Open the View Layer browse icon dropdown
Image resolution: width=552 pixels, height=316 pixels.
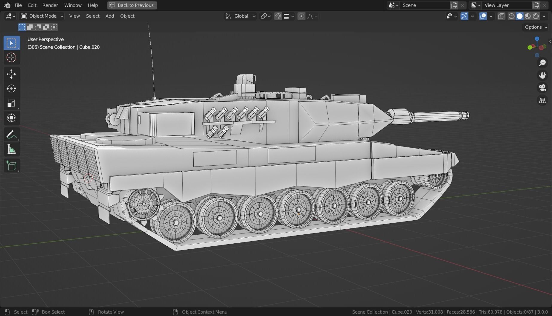[x=475, y=5]
